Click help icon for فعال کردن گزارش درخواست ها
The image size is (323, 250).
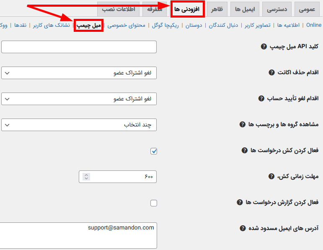point(240,202)
